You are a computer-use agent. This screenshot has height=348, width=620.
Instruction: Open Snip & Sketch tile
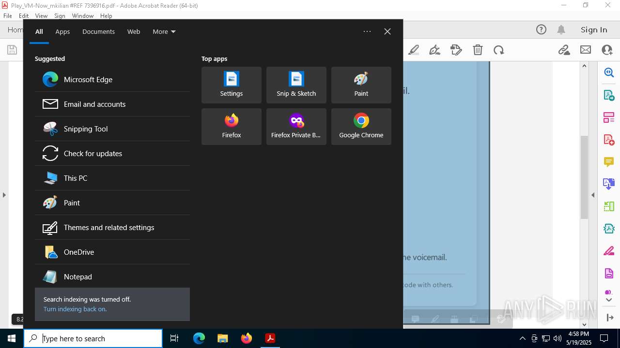296,85
